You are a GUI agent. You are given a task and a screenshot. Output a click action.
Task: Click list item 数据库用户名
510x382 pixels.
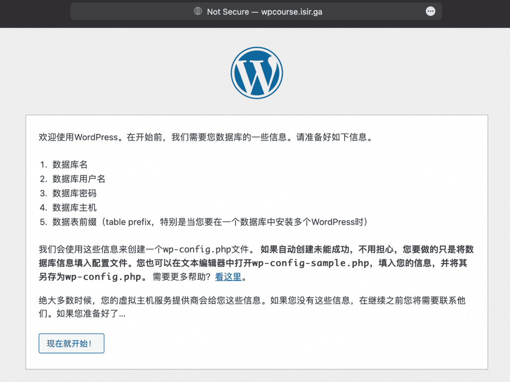point(79,179)
